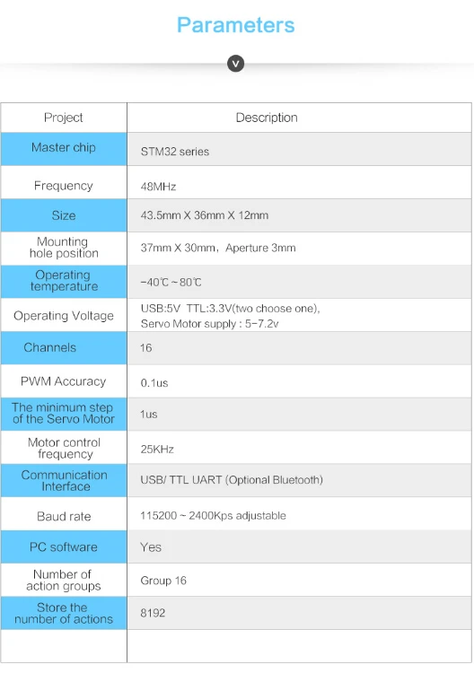Click the Parameters heading
The image size is (474, 682).
pyautogui.click(x=235, y=25)
